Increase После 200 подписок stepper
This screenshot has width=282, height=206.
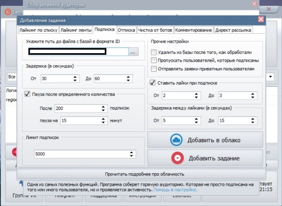[x=103, y=107]
